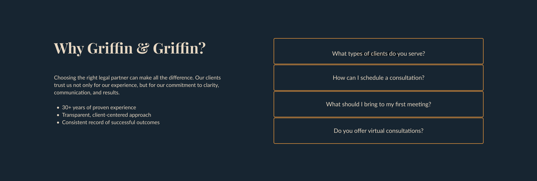The image size is (537, 181).
Task: Click the word "Why" in the heading
Action: point(68,49)
